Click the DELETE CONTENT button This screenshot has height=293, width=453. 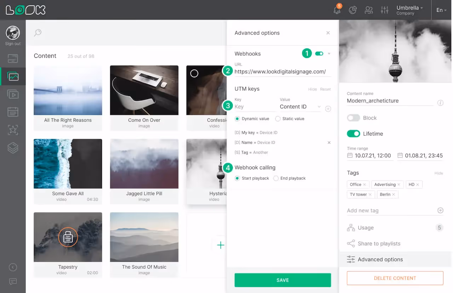(395, 278)
